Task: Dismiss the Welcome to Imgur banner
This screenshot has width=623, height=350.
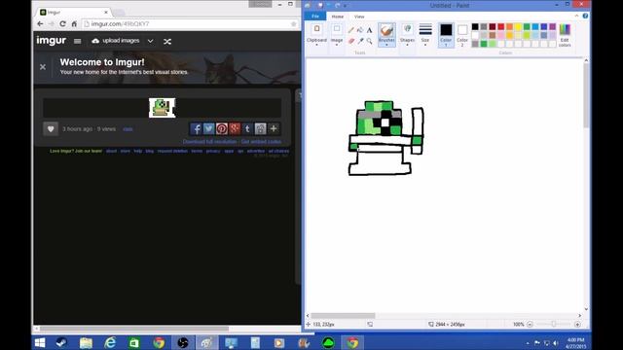Action: [43, 67]
